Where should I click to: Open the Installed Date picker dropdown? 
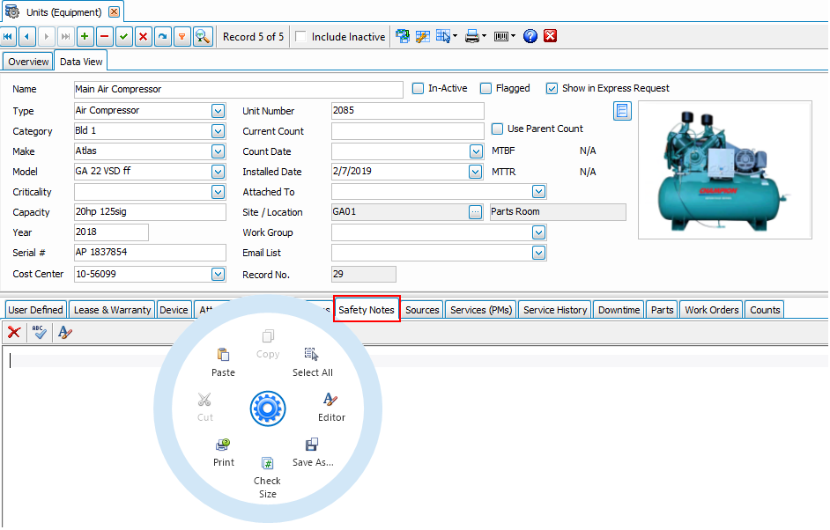tap(475, 172)
